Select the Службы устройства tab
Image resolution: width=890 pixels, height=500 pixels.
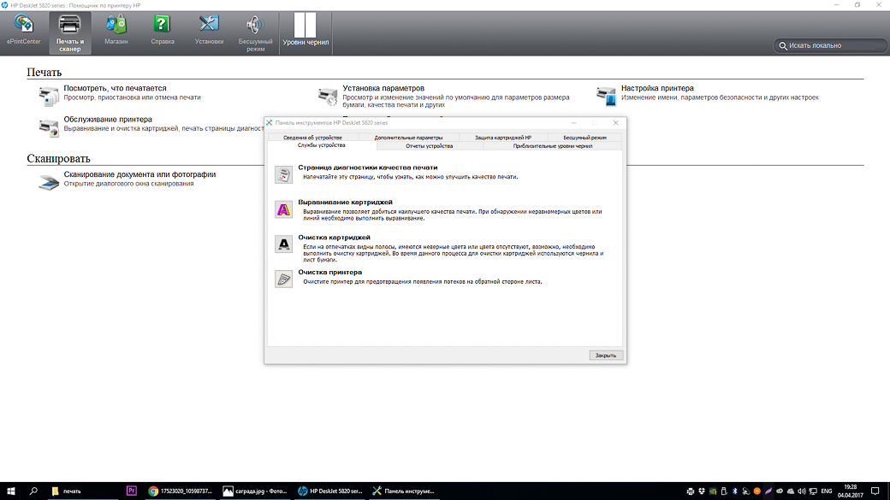321,145
